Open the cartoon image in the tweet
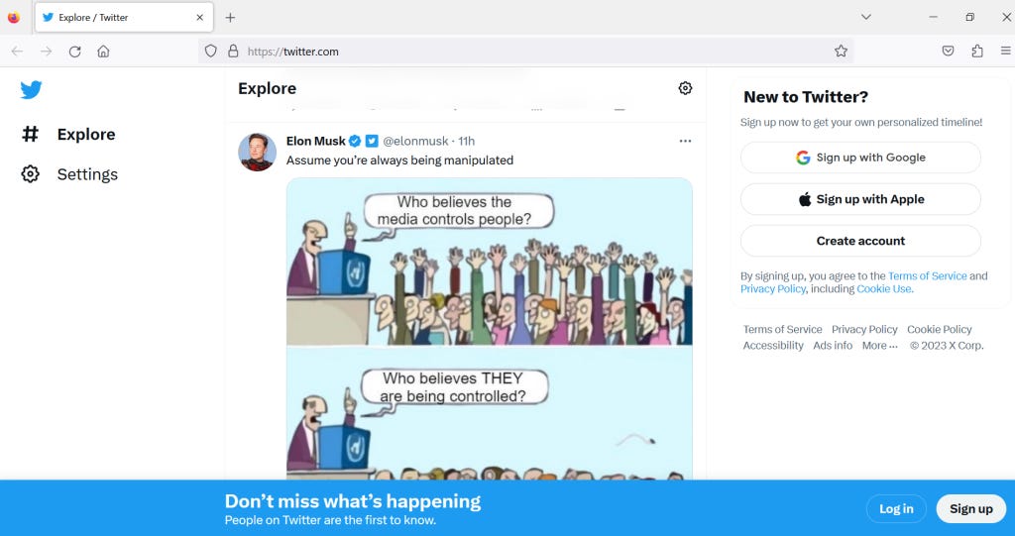The height and width of the screenshot is (536, 1015). [x=490, y=329]
